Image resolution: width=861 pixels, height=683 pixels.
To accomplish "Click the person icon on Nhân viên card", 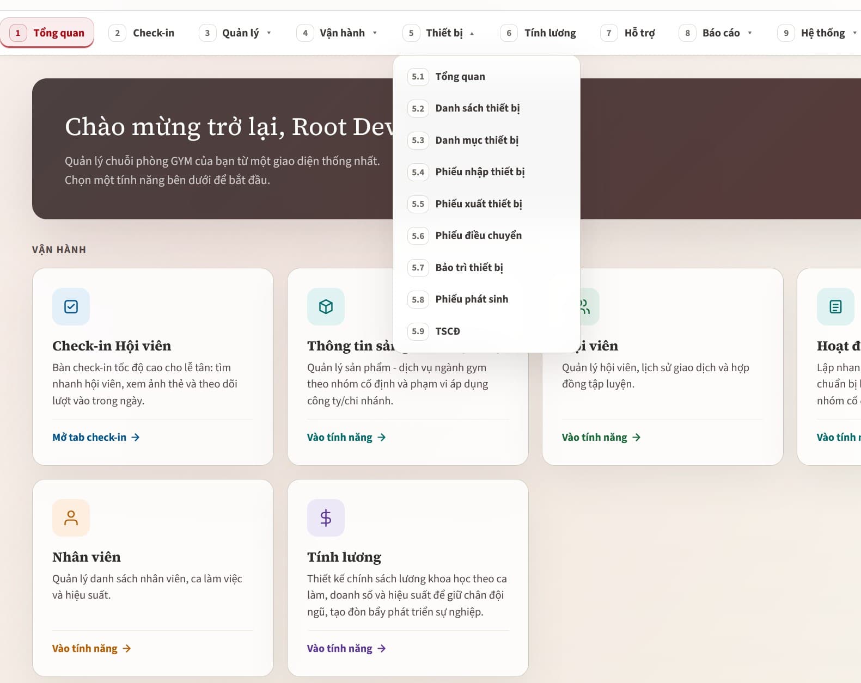I will pos(71,518).
